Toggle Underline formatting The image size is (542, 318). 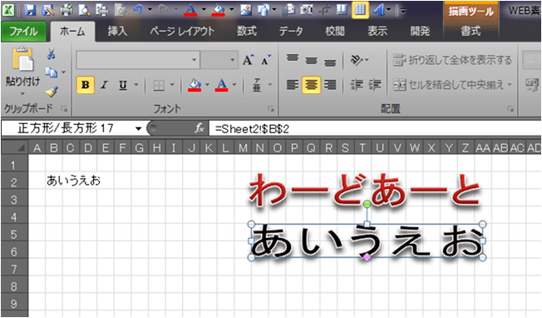[x=123, y=85]
